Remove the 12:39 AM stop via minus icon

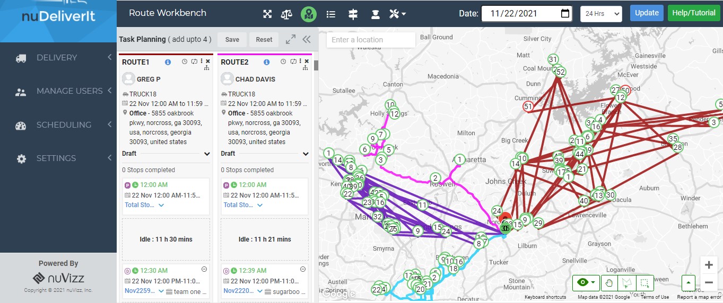click(x=303, y=269)
